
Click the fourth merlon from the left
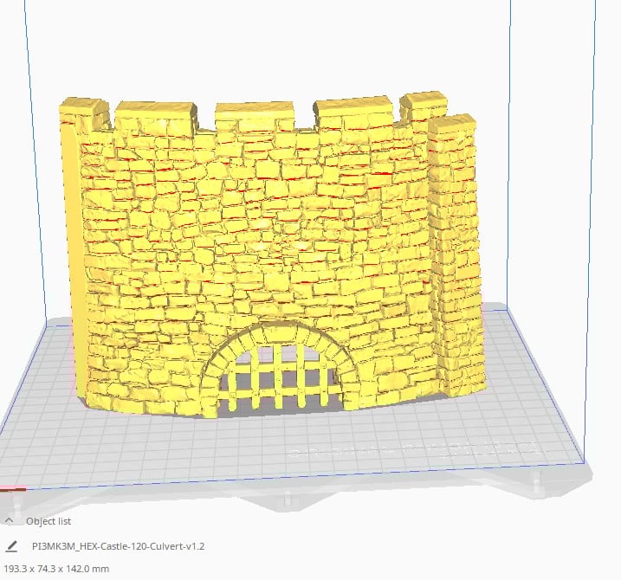pyautogui.click(x=353, y=111)
